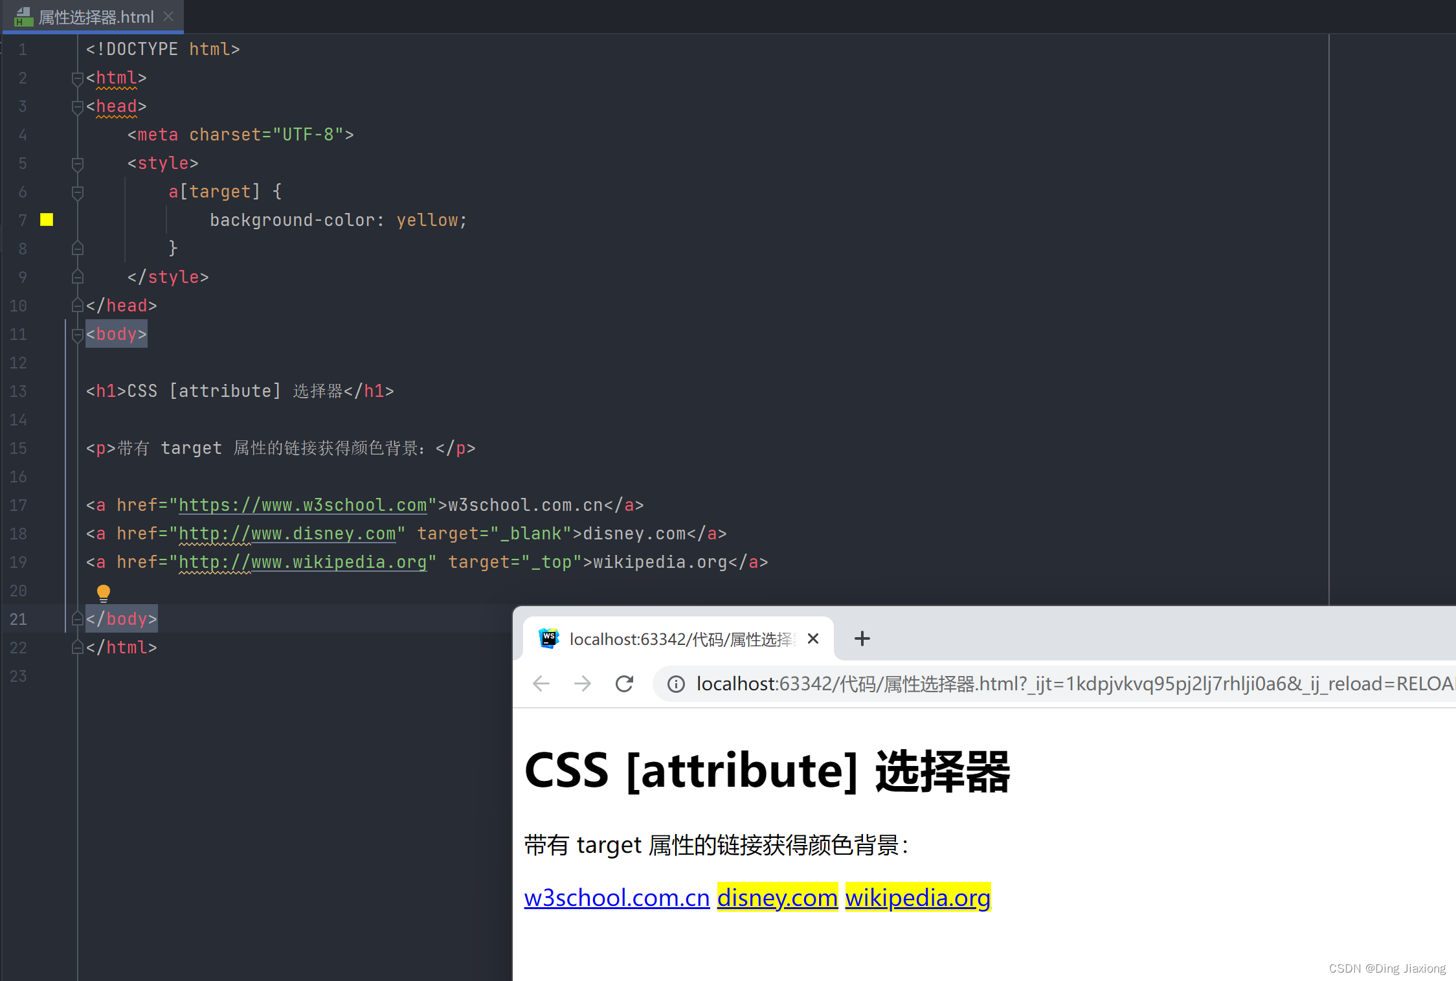Click the browser address bar URL
The width and height of the screenshot is (1456, 981).
click(1075, 684)
